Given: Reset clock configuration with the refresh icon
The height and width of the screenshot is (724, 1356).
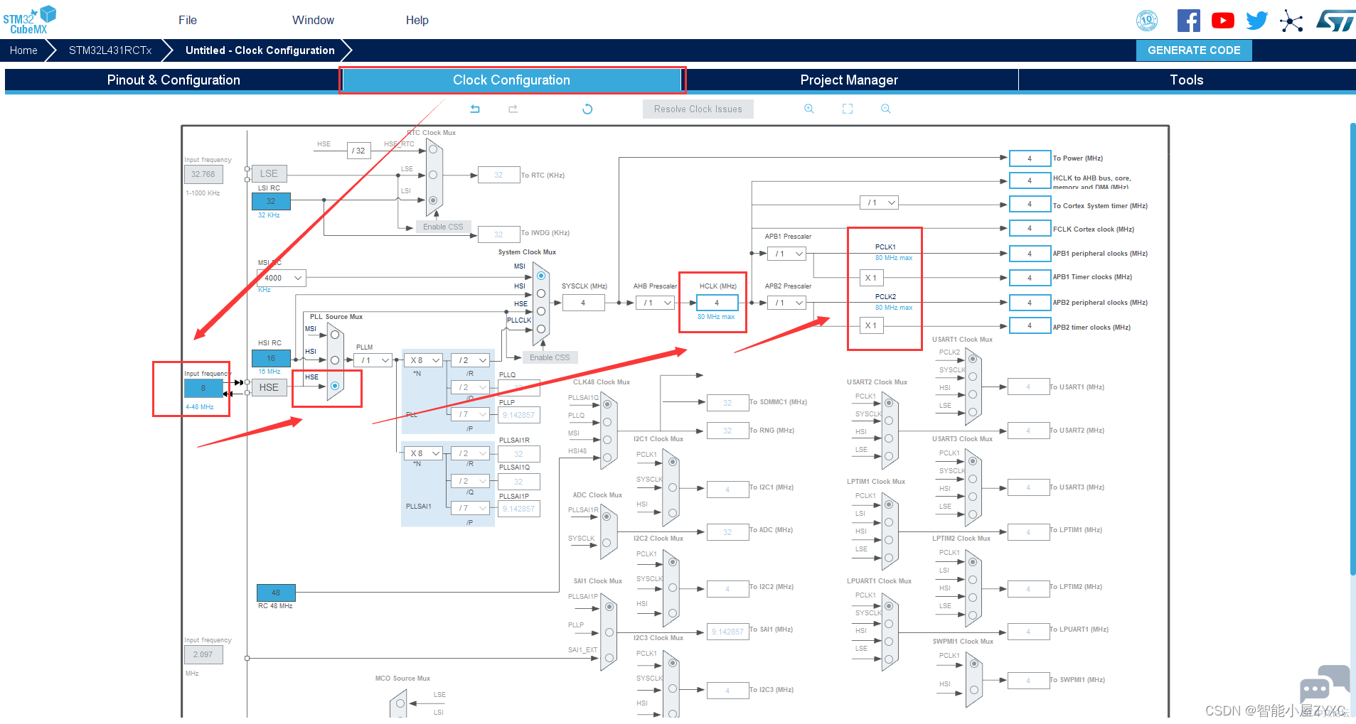Looking at the screenshot, I should [587, 109].
